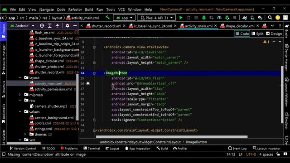Open the Gradle tool window
The image size is (290, 163).
coord(287,31)
